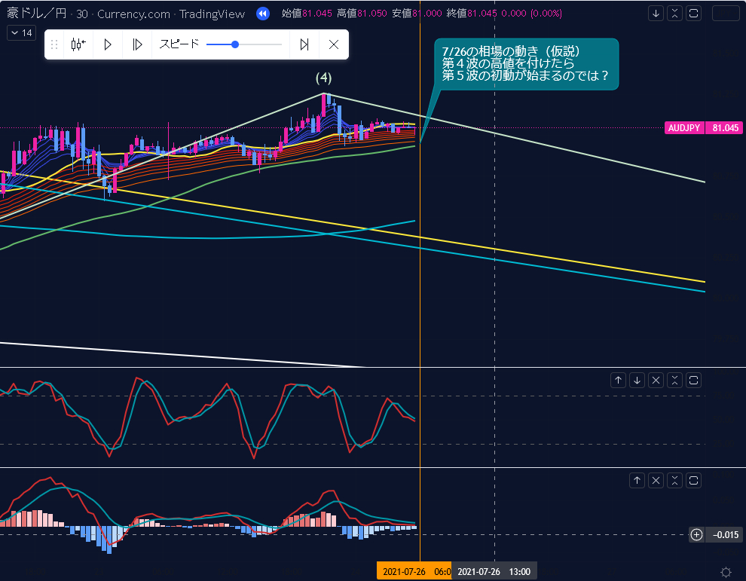Move the stochastic pane up
Viewport: 746px width, 581px height.
click(618, 381)
